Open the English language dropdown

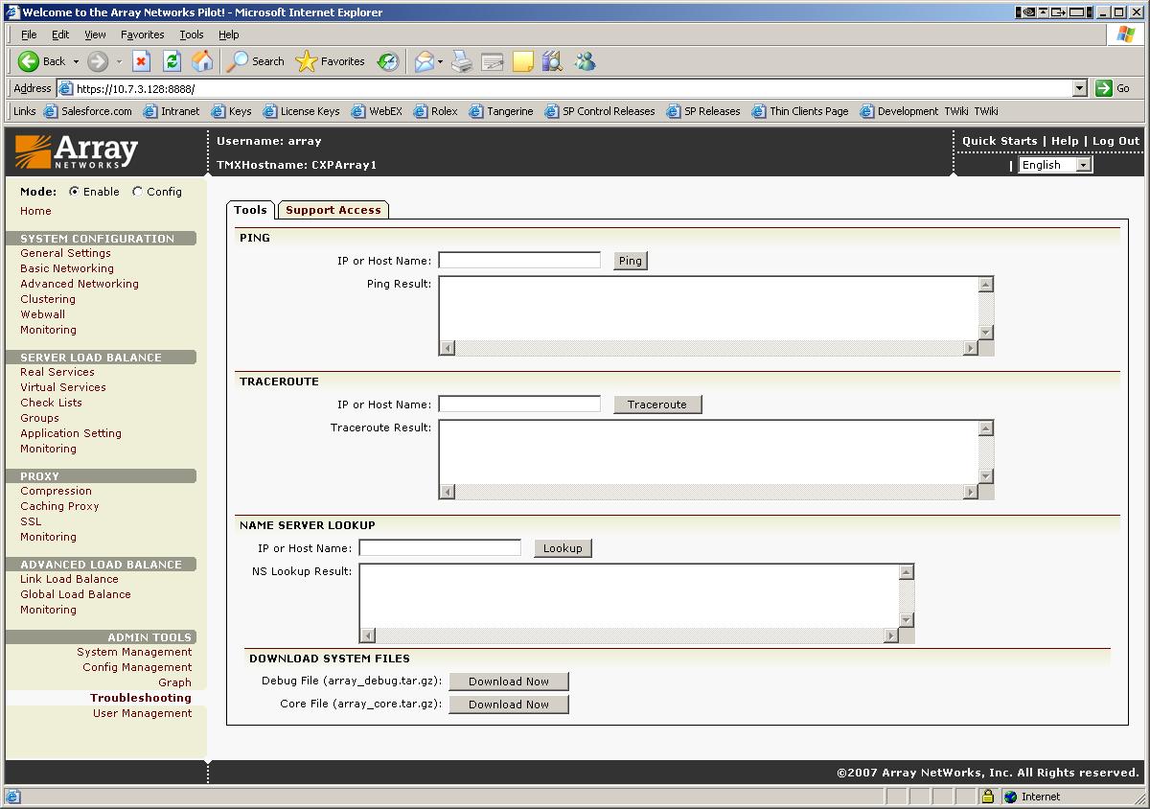tap(1055, 165)
